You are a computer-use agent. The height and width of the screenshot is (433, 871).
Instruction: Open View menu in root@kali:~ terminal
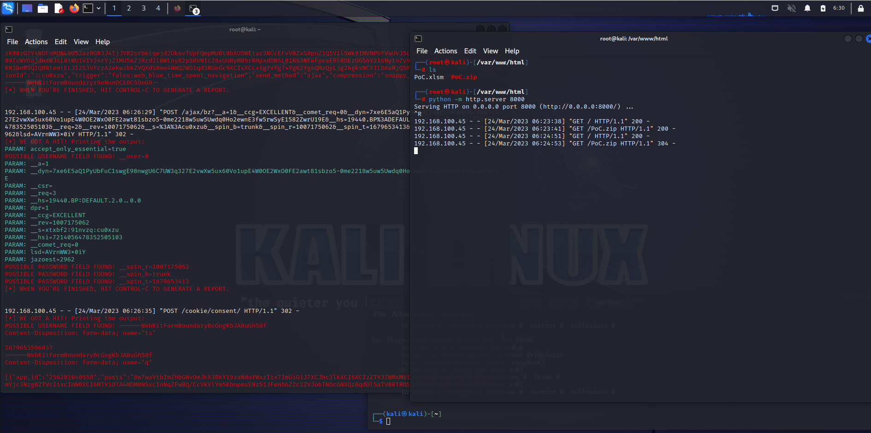tap(81, 42)
